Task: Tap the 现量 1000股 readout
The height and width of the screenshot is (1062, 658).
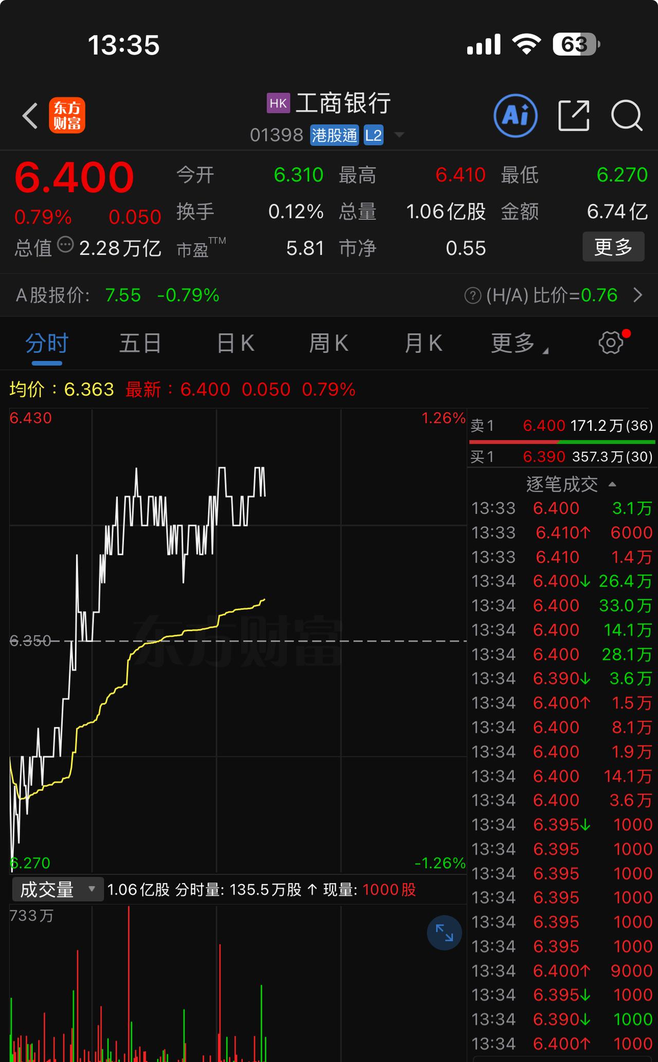Action: pyautogui.click(x=370, y=890)
